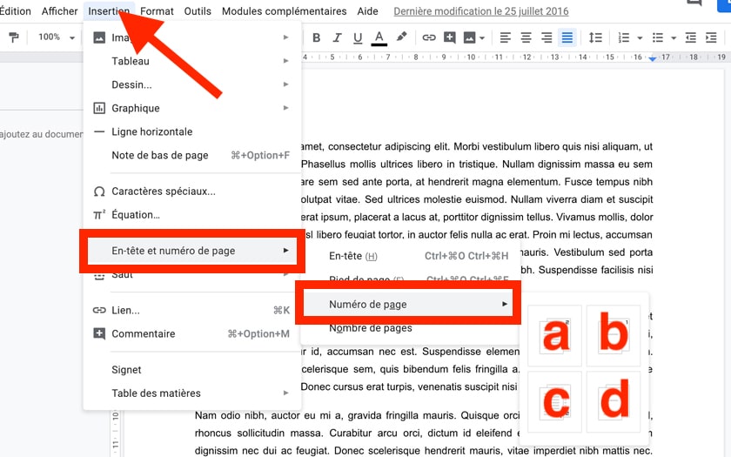Expand the Numéro de page submenu
This screenshot has width=731, height=457.
click(x=408, y=305)
